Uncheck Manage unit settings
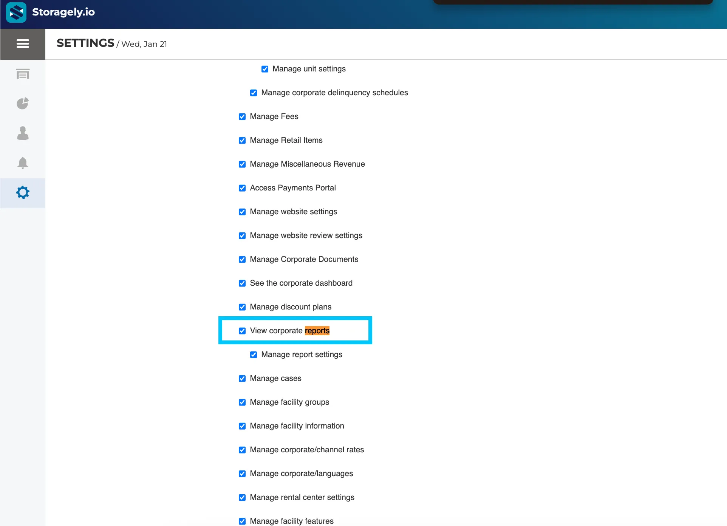727x526 pixels. click(265, 69)
